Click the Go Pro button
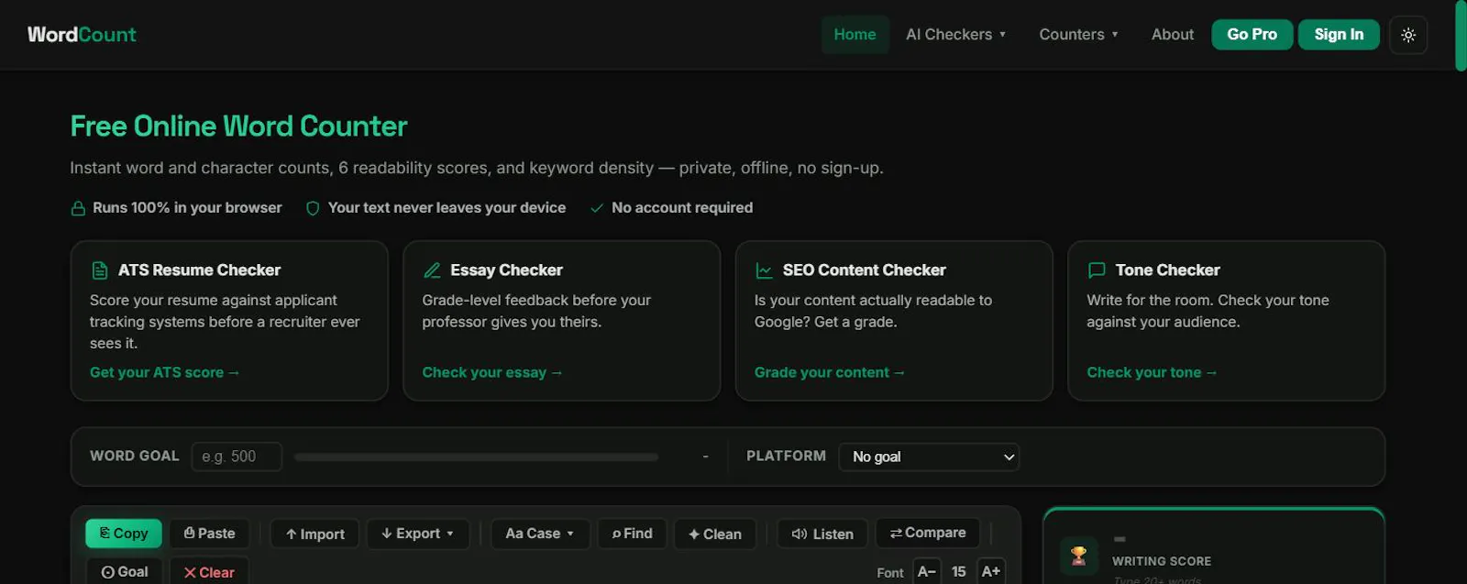 [1252, 35]
